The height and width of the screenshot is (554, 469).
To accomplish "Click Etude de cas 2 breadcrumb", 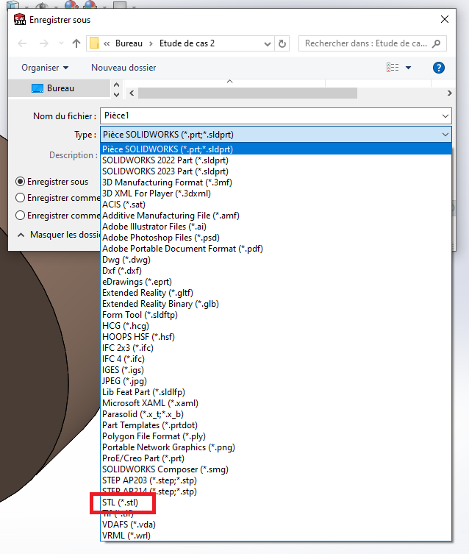I will [x=187, y=43].
